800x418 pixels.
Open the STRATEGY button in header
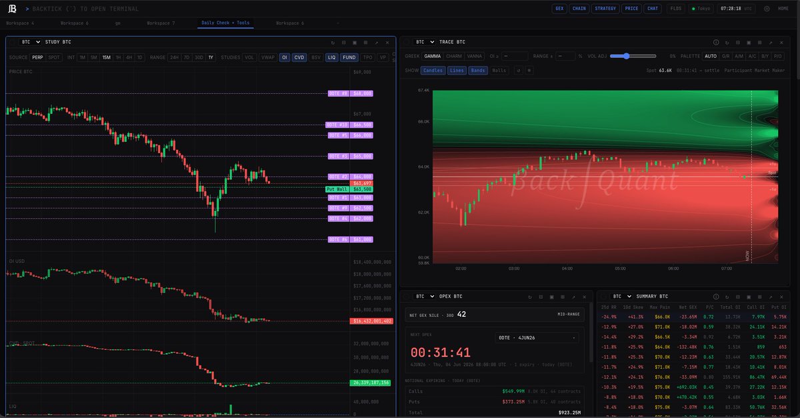tap(605, 9)
